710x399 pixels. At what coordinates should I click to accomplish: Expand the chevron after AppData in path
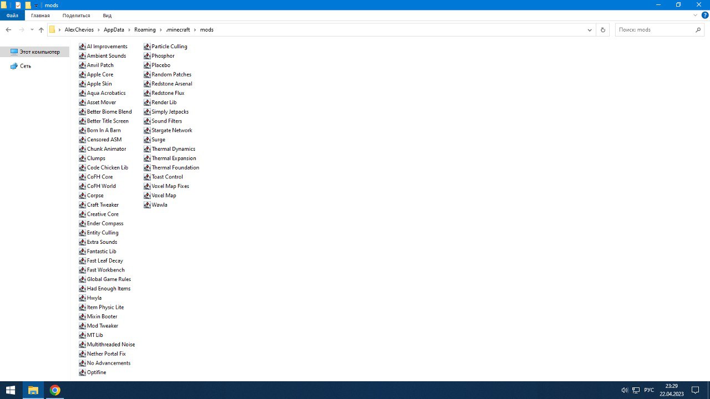129,30
